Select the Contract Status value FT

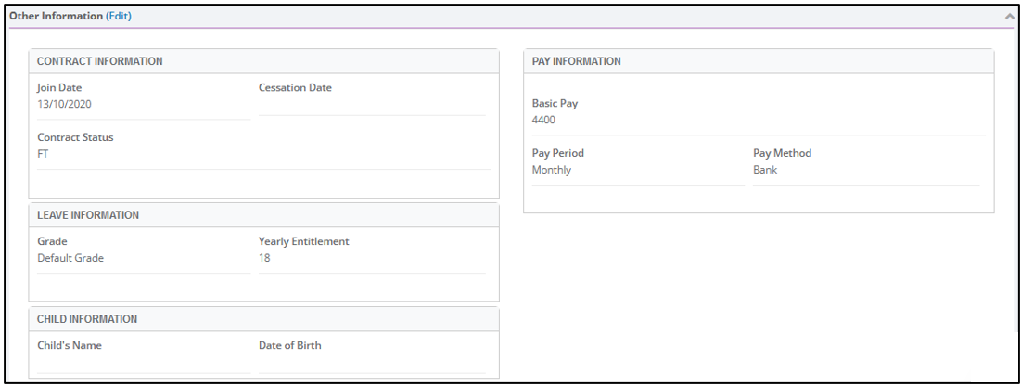[x=43, y=155]
